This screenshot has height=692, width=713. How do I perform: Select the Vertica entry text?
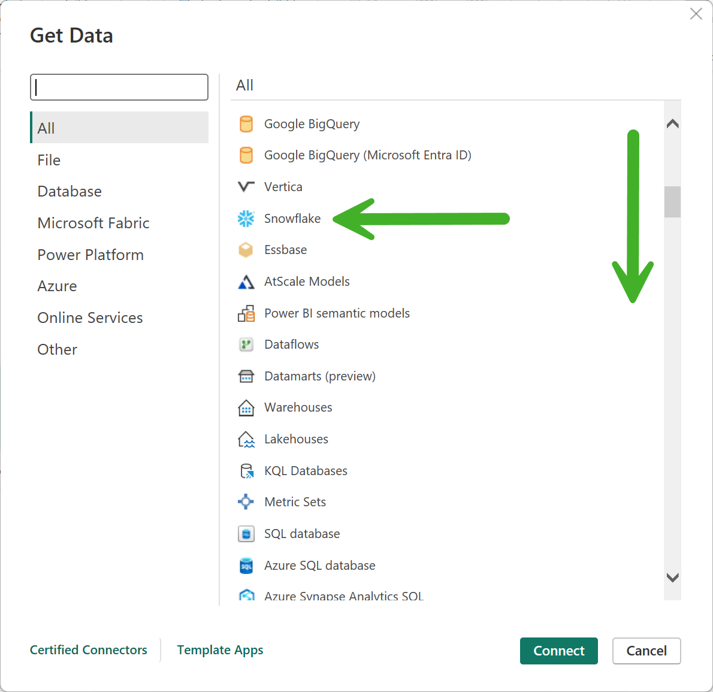tap(283, 187)
